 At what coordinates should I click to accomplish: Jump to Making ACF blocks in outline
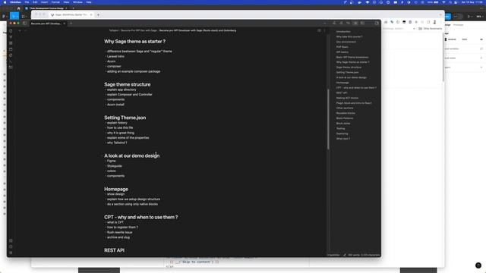(347, 98)
